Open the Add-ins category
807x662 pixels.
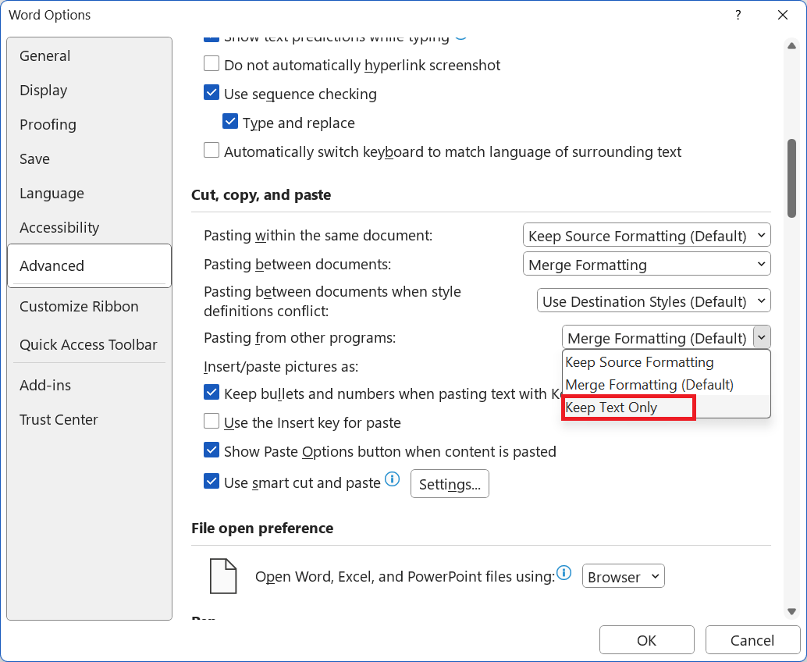[x=90, y=385]
